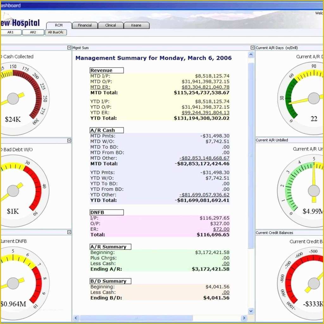Click the DNFB ER value $72.00
The image size is (324, 324).
[221, 229]
